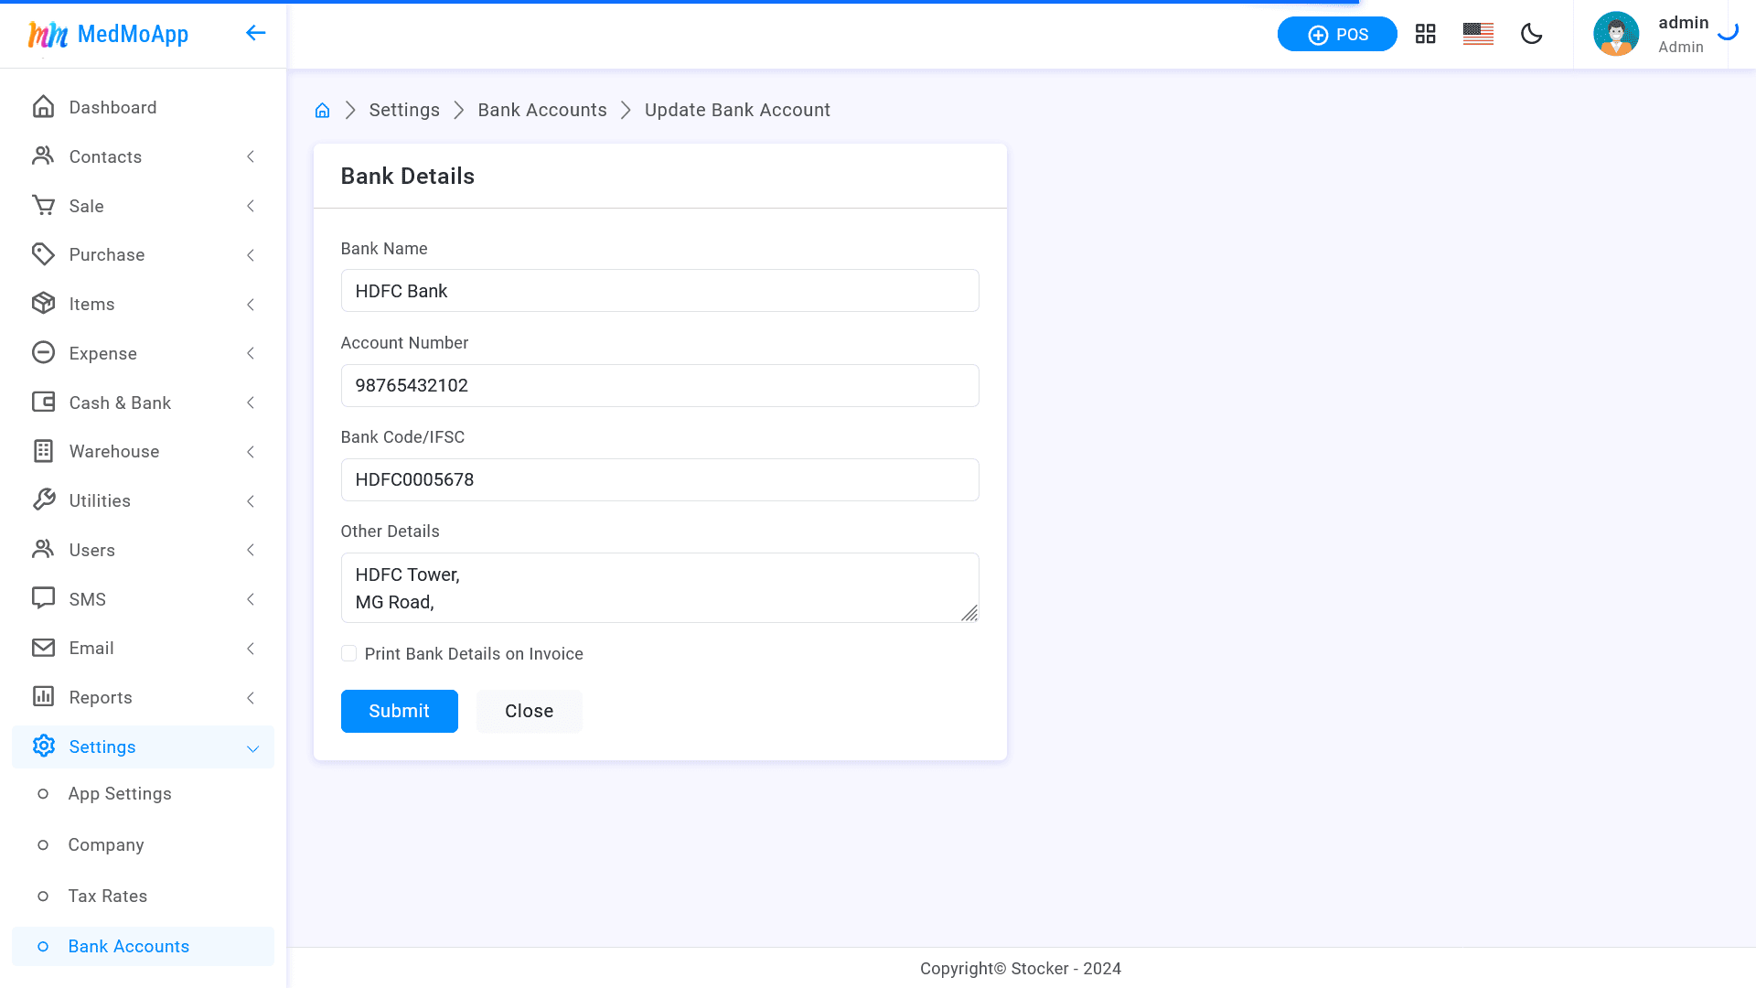The image size is (1756, 988).
Task: Go to Bank Accounts breadcrumb link
Action: point(542,110)
